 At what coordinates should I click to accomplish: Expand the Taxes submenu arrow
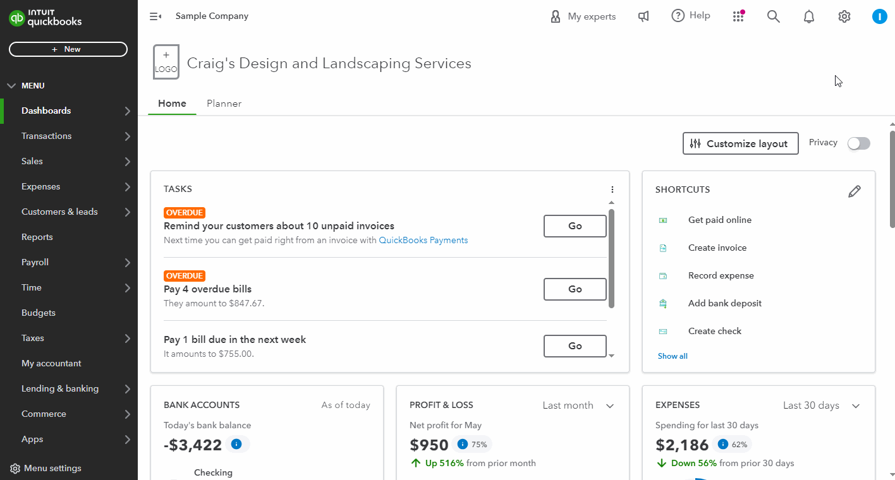pos(128,339)
